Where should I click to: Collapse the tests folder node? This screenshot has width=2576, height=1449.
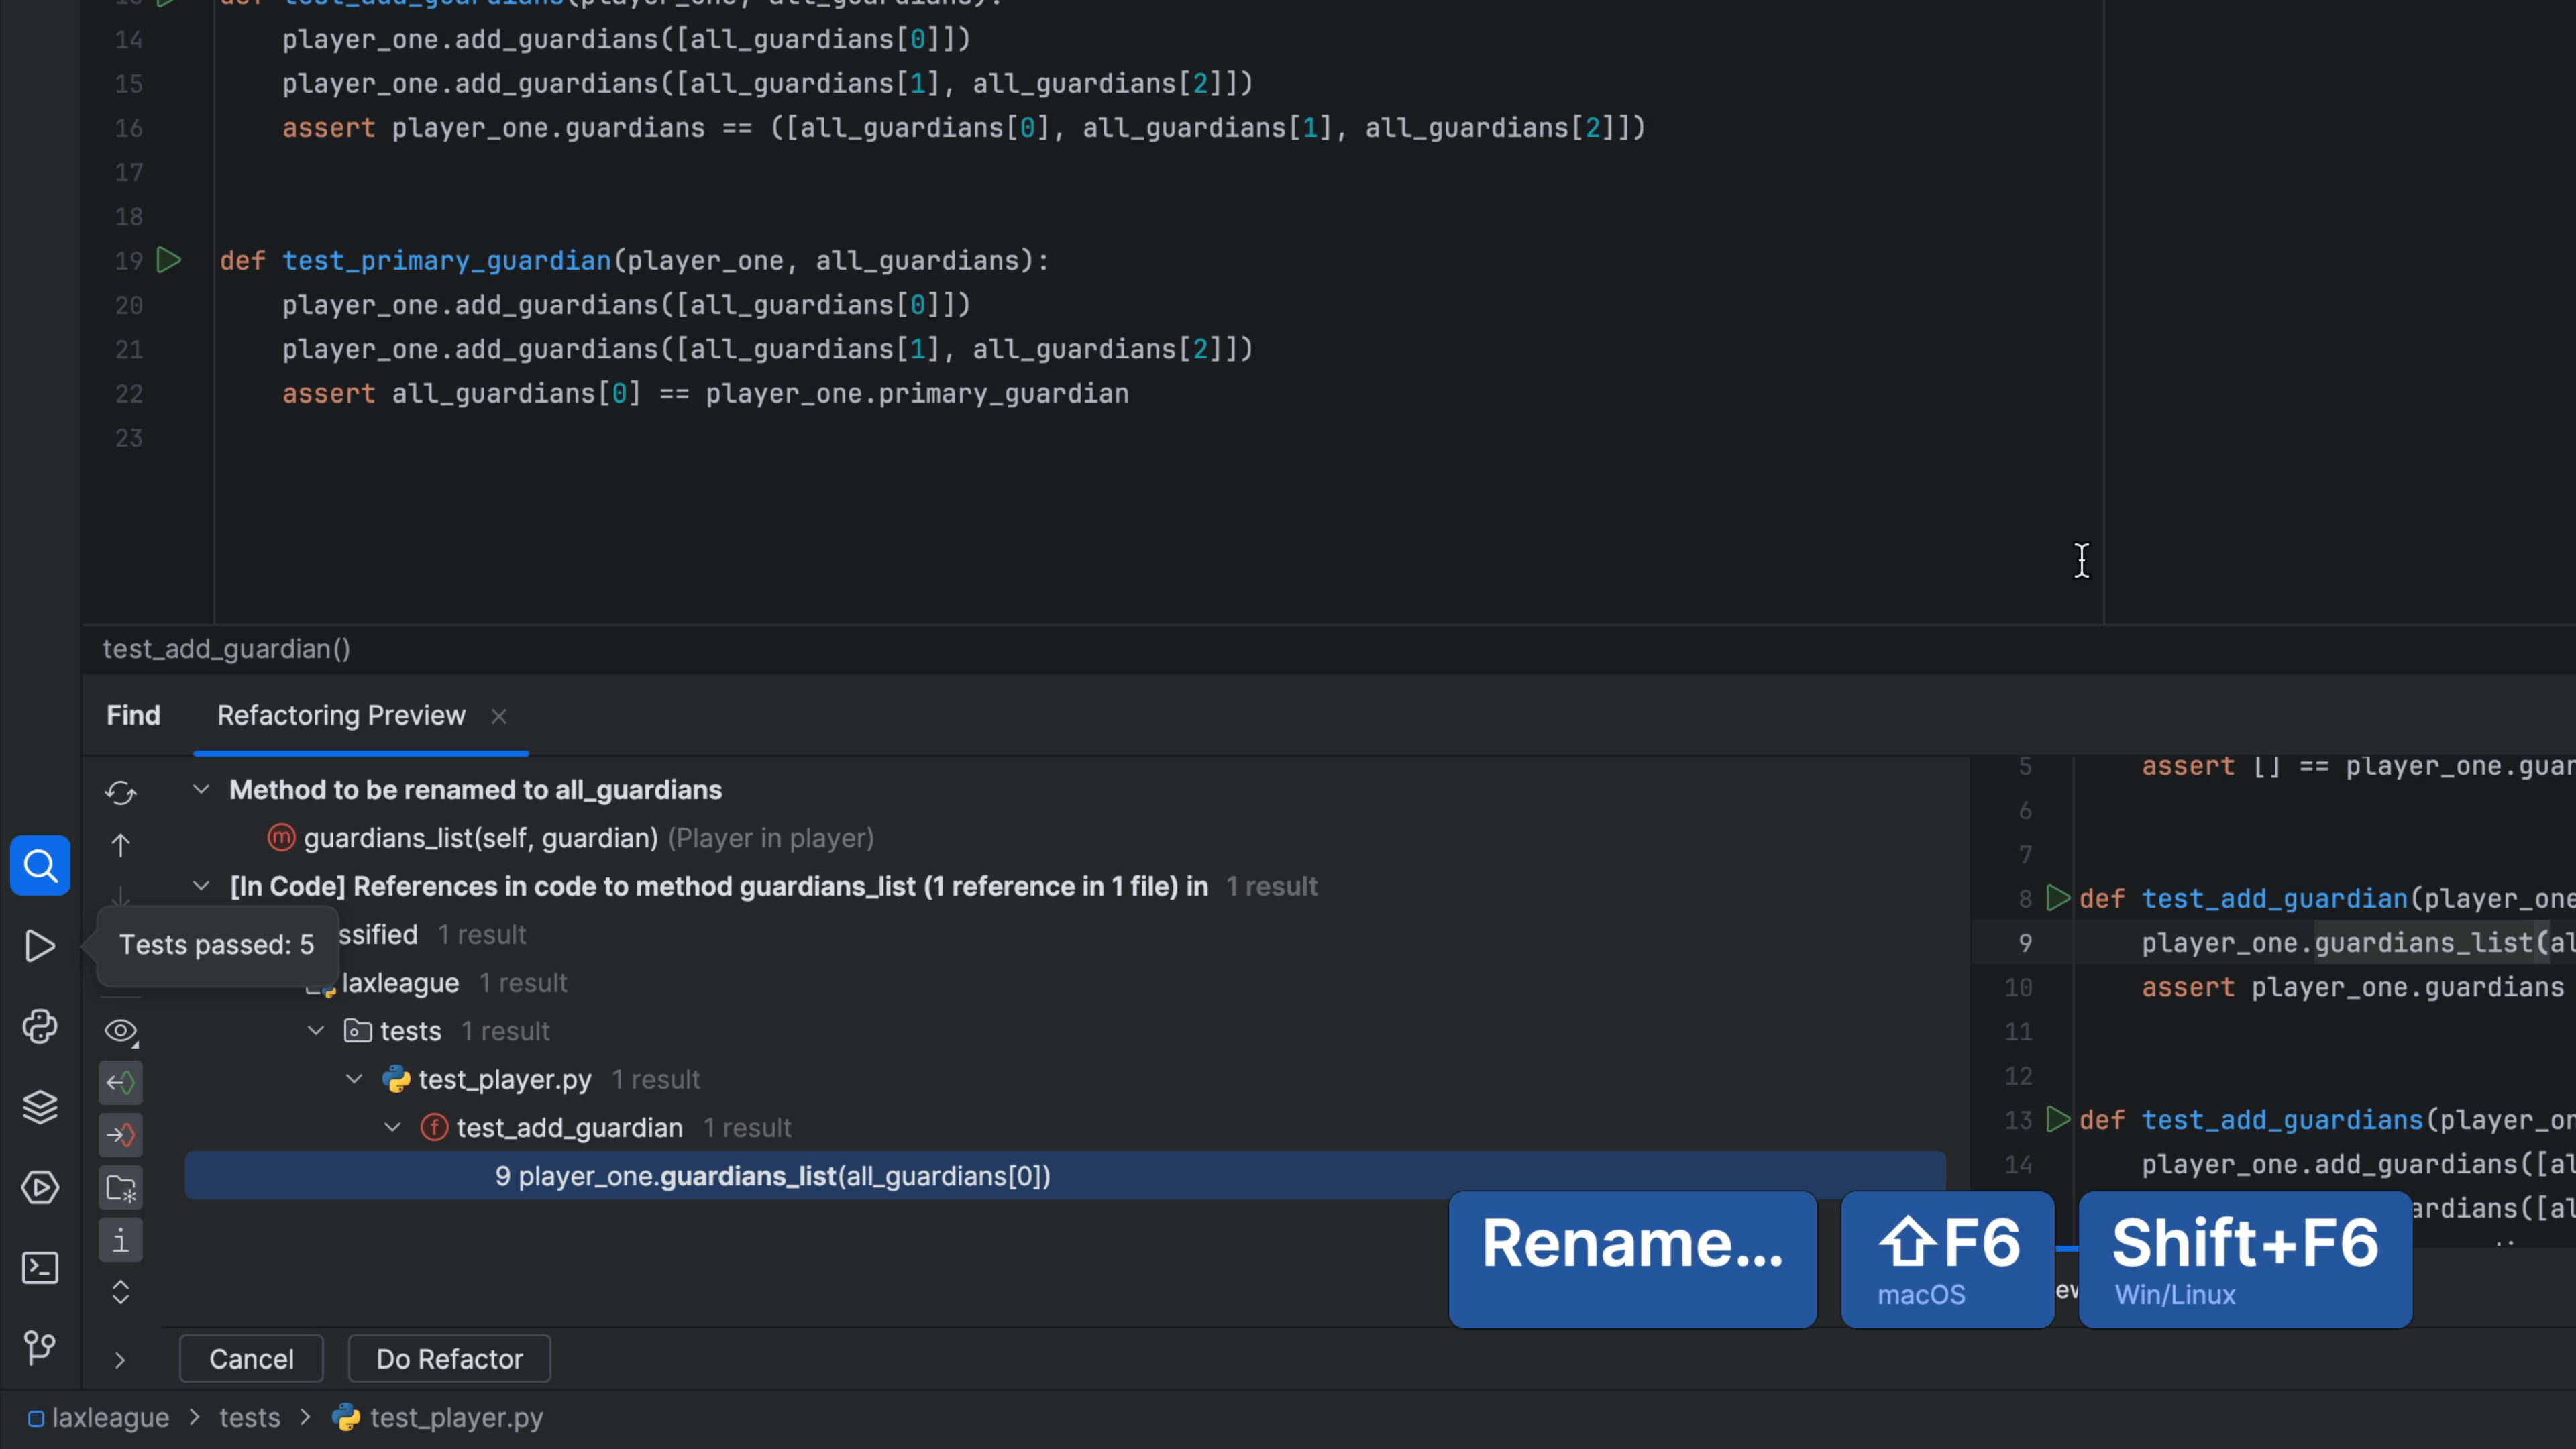315,1031
